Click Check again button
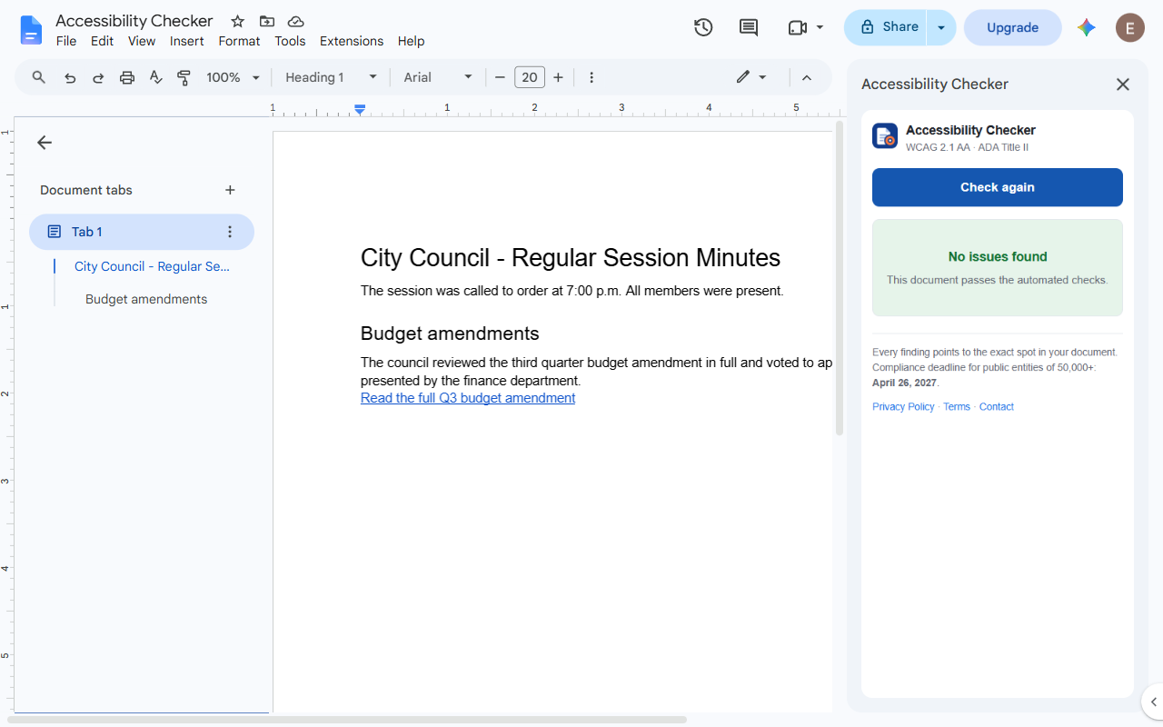 coord(998,187)
